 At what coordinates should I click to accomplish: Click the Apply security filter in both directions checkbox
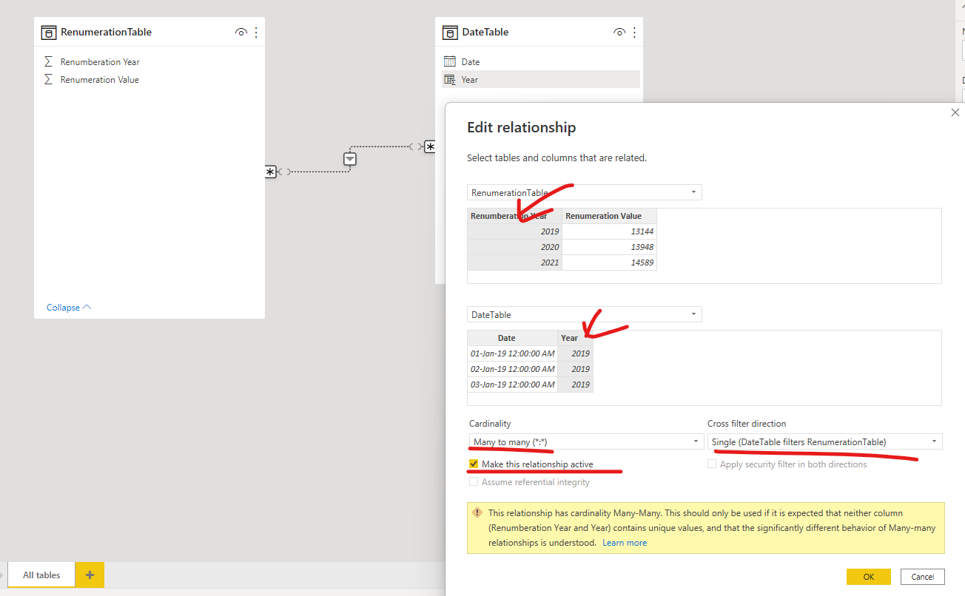click(x=712, y=464)
